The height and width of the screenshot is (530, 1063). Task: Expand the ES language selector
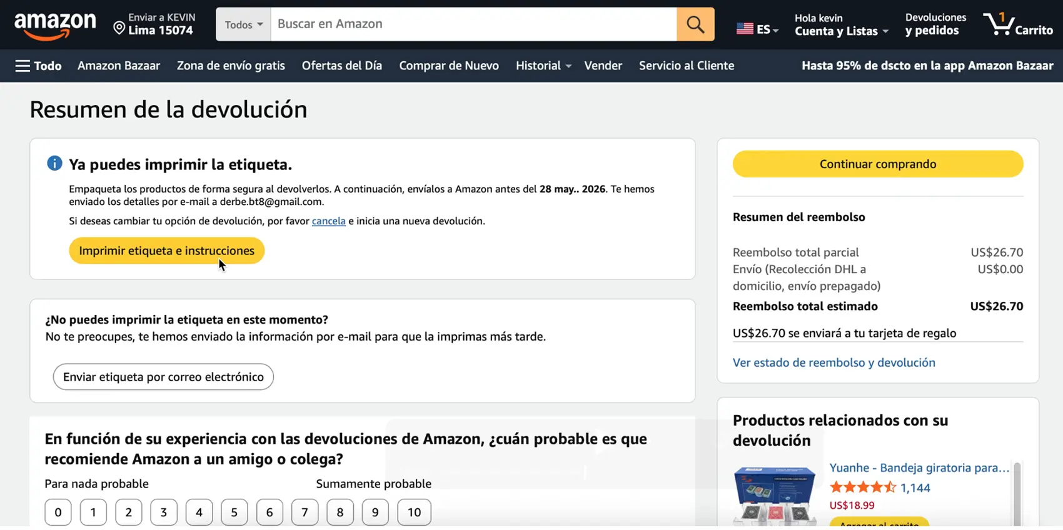click(x=767, y=29)
